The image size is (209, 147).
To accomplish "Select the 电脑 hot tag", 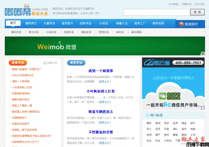I will coord(193,129).
